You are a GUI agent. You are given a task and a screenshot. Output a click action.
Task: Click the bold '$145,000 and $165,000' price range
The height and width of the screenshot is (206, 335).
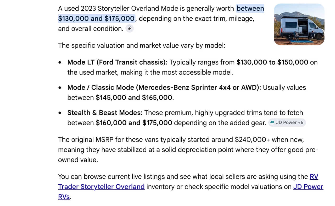click(134, 98)
